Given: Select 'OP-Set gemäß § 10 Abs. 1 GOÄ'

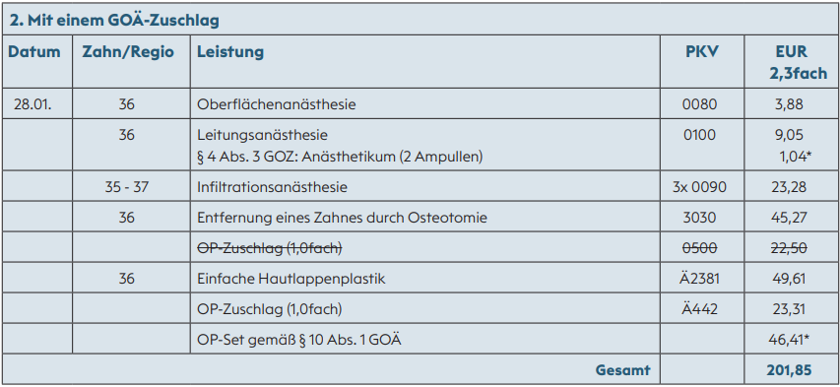Looking at the screenshot, I should click(x=299, y=340).
